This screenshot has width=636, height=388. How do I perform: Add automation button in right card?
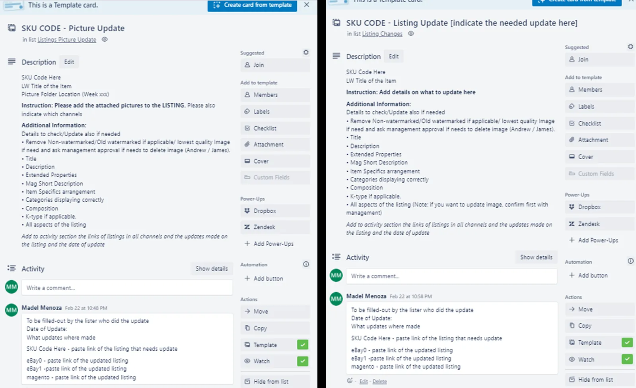(x=600, y=275)
